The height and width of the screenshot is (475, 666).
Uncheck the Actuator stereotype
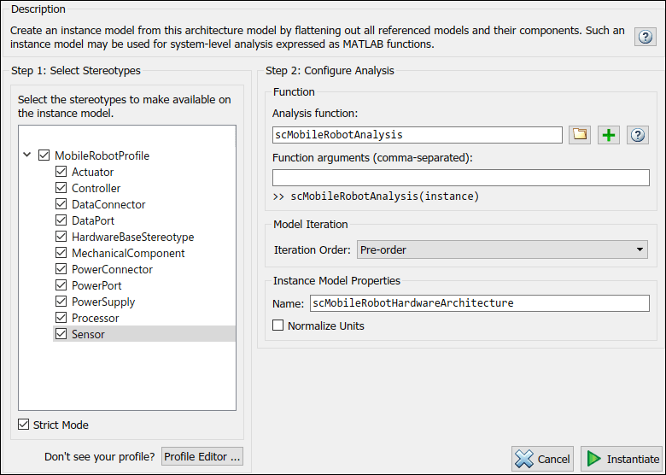click(x=61, y=172)
